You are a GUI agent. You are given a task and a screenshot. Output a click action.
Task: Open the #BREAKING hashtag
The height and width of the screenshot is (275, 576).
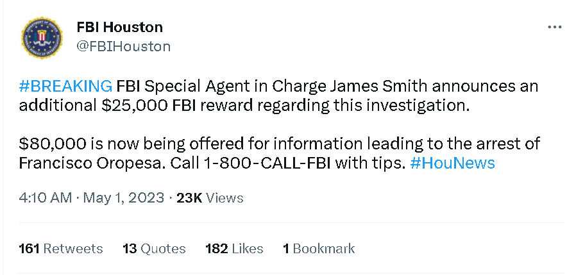(x=66, y=86)
